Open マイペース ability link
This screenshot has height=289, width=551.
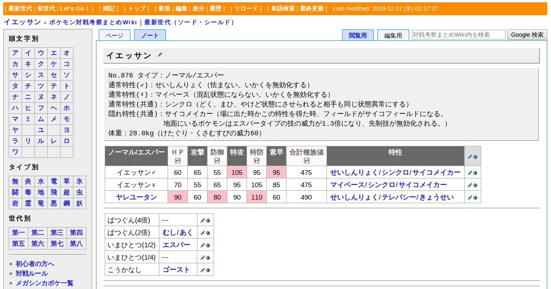tap(347, 185)
